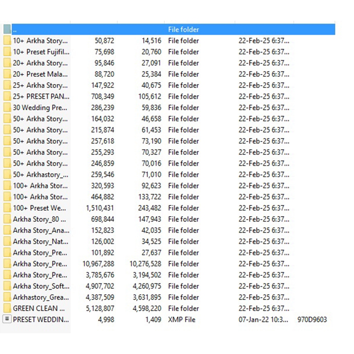Image resolution: width=354 pixels, height=354 pixels.
Task: Select the 'Arkha Story_80 ...' folder name
Action: point(39,219)
